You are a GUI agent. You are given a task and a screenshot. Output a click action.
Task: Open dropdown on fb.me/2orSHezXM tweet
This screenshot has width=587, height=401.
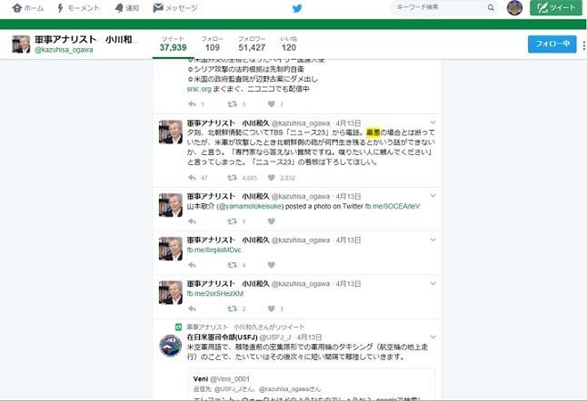click(x=433, y=283)
